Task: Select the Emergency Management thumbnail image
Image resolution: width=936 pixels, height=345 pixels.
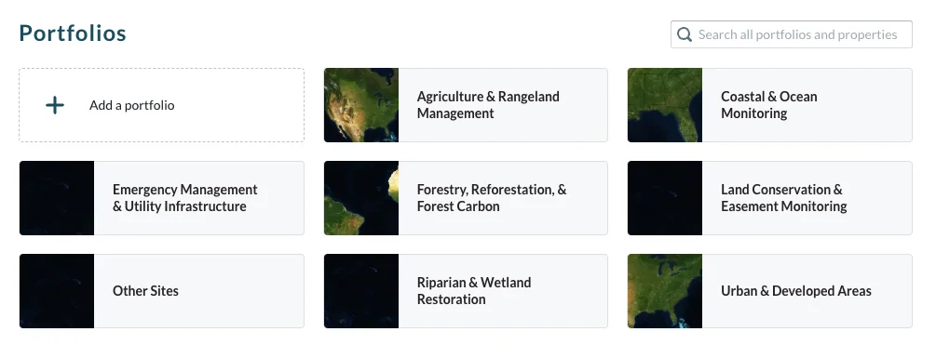Action: click(57, 198)
